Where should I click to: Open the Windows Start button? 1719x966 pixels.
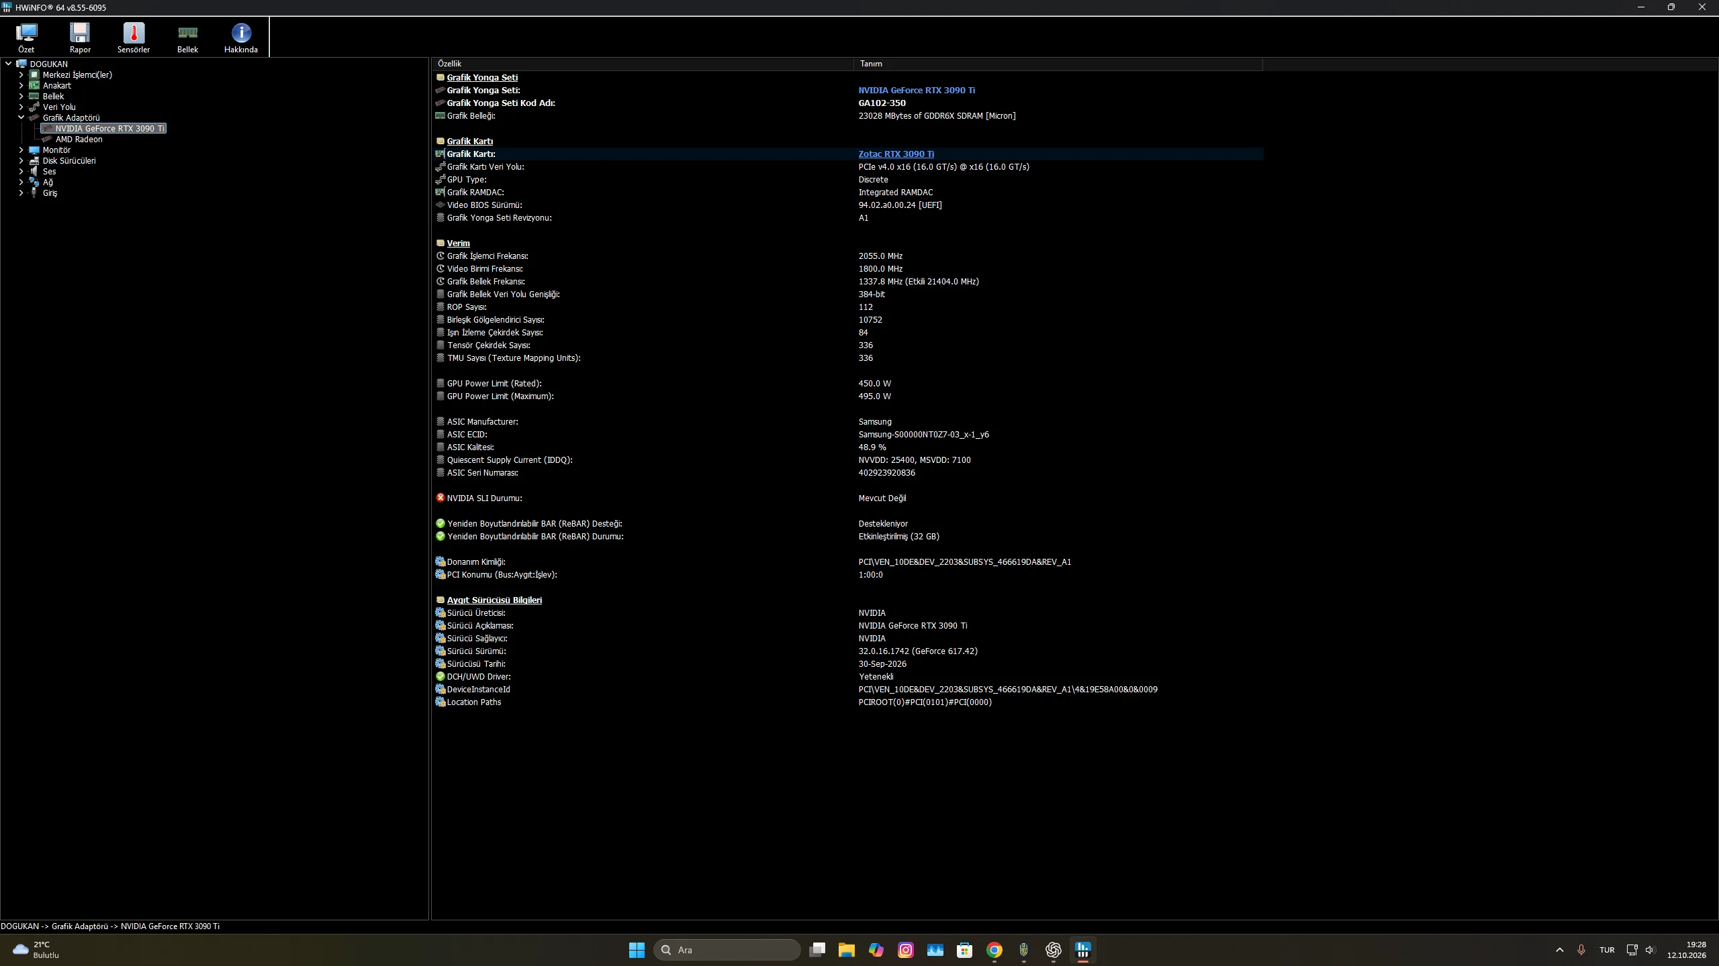[637, 950]
